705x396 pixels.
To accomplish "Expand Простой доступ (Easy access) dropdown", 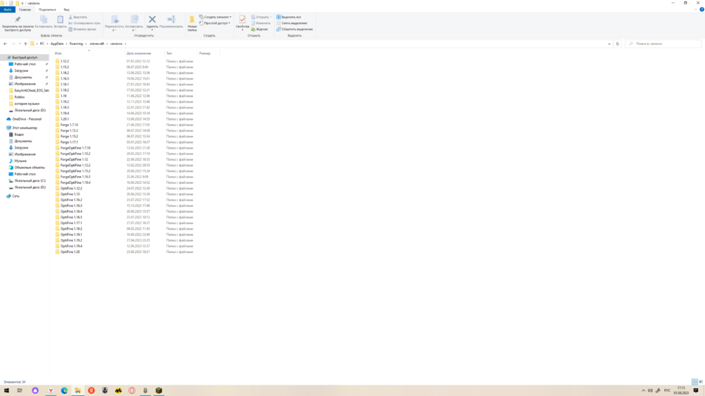I will 214,23.
